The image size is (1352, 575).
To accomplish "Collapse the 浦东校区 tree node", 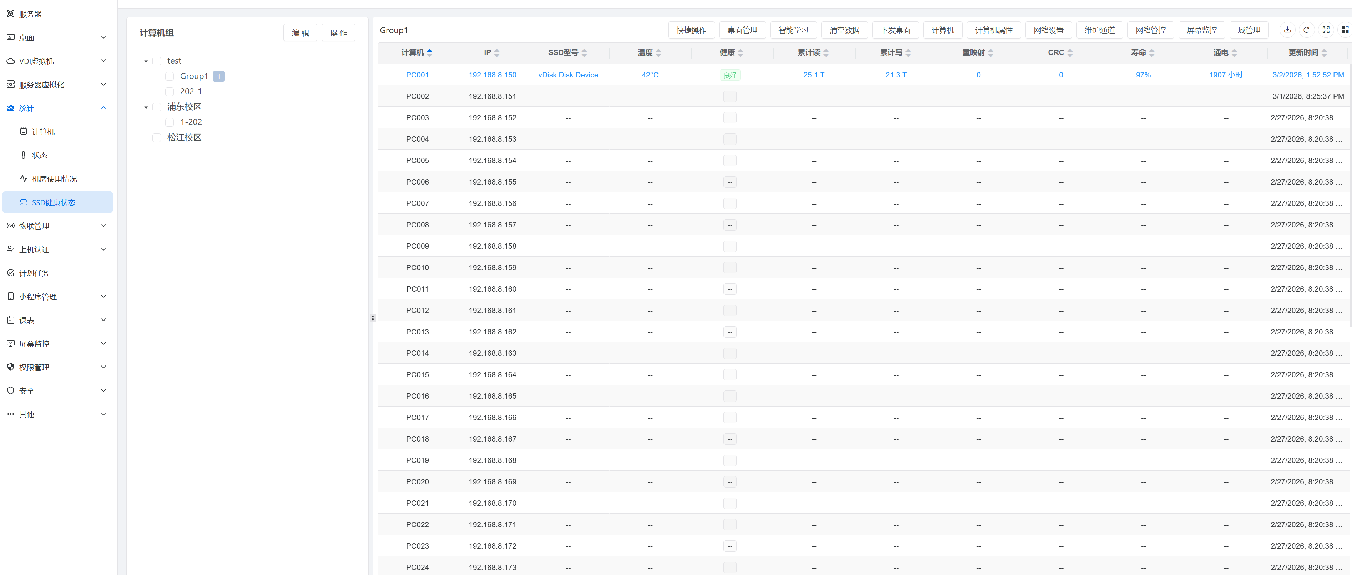I will 146,107.
